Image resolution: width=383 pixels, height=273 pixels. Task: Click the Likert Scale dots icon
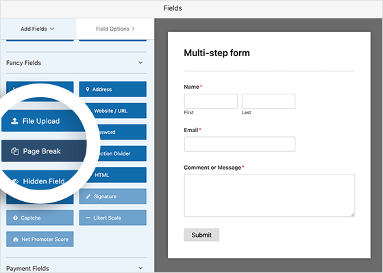[x=88, y=218]
